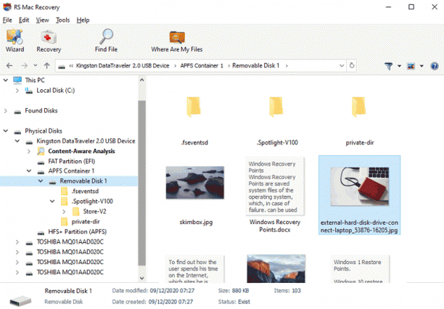Click the tree panel scrollbar thumb

pos(142,183)
